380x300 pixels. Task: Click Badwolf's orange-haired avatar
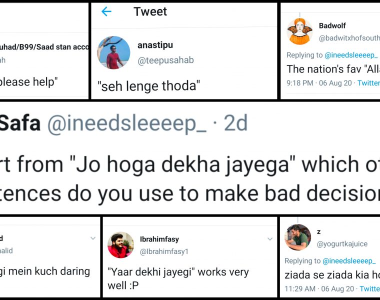pyautogui.click(x=300, y=31)
